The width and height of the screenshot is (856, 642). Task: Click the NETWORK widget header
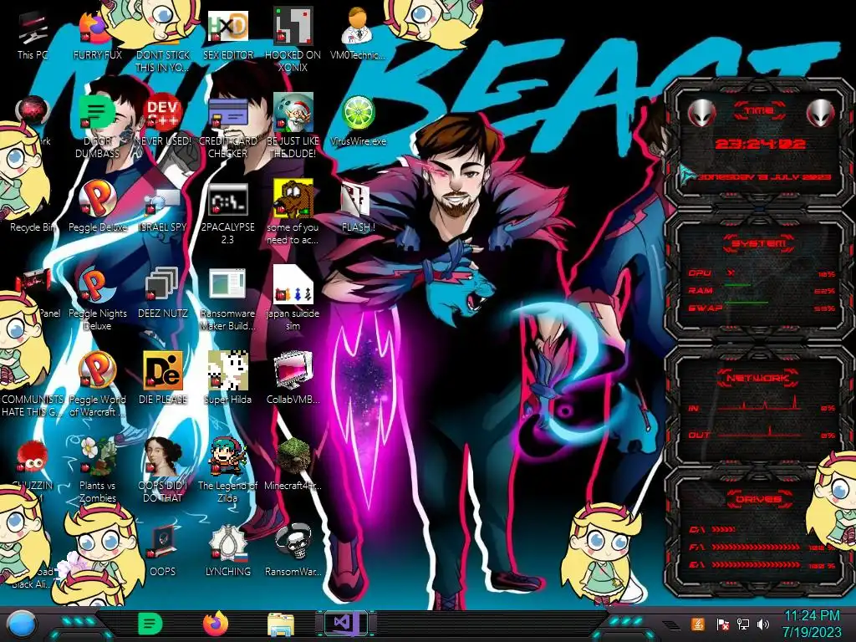tap(757, 378)
